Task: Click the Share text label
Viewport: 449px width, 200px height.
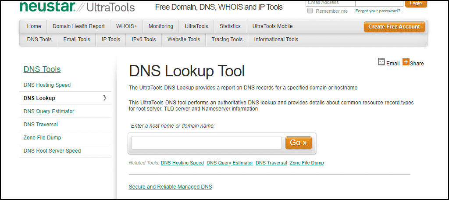Action: point(417,64)
